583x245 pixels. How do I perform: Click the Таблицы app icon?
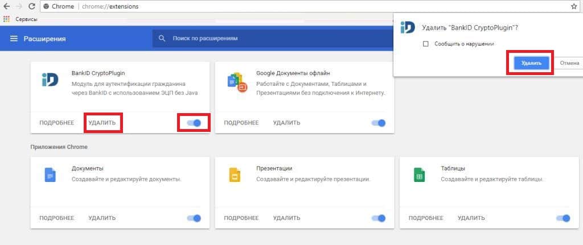click(x=419, y=175)
